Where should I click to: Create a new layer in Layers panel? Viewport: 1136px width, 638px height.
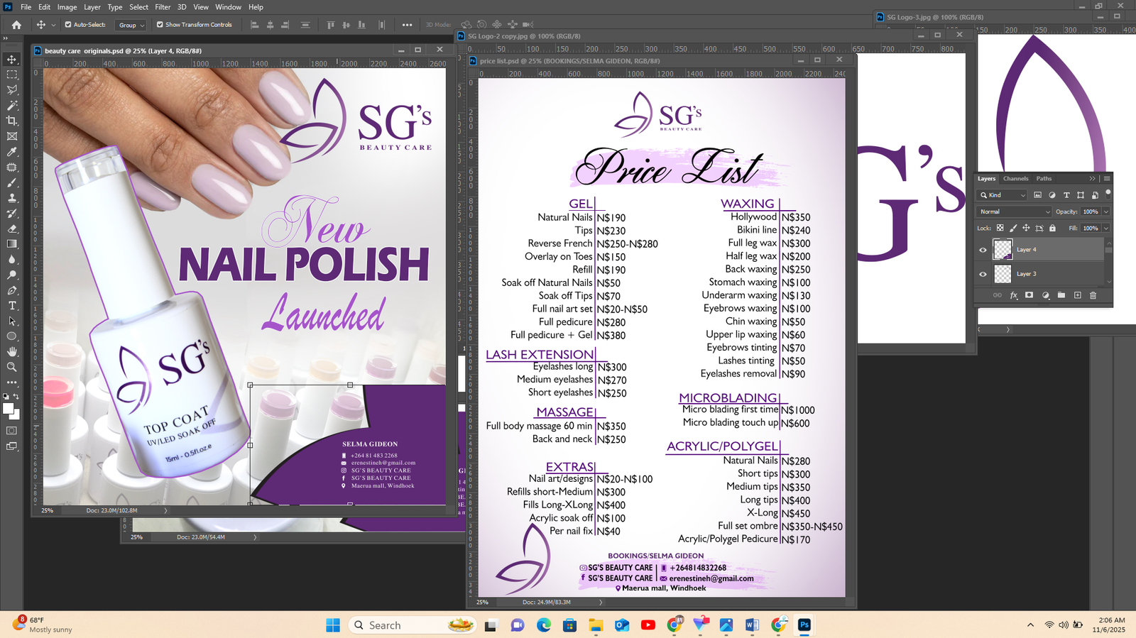tap(1077, 295)
